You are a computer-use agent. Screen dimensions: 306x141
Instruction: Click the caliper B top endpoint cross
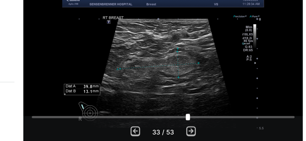coord(177,52)
